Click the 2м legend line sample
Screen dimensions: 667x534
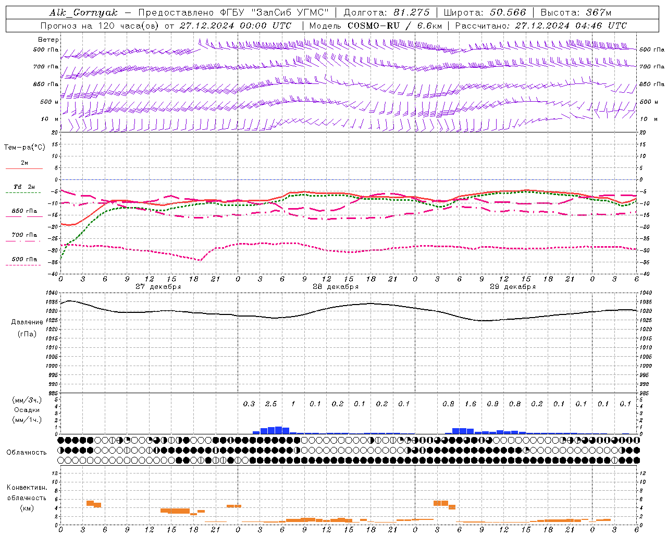[x=24, y=168]
